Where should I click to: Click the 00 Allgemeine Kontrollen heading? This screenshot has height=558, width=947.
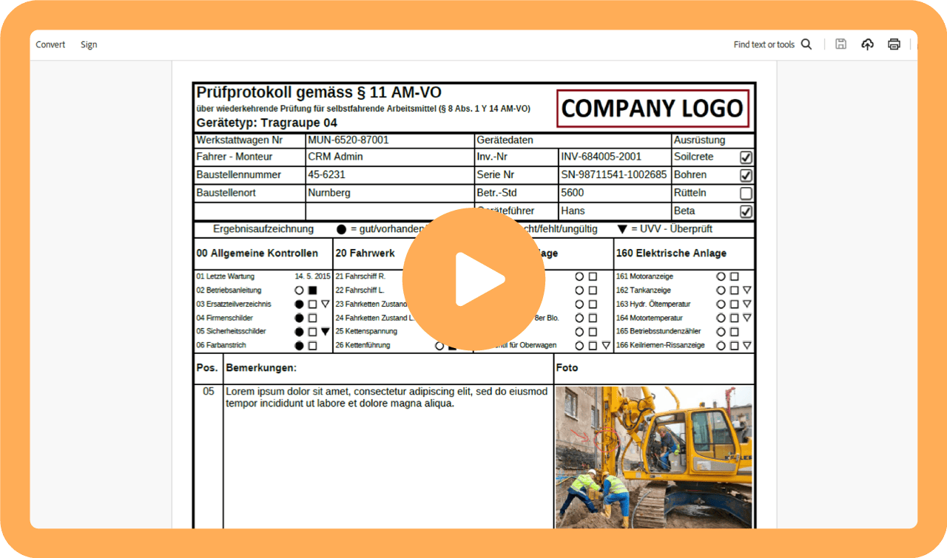[x=257, y=253]
